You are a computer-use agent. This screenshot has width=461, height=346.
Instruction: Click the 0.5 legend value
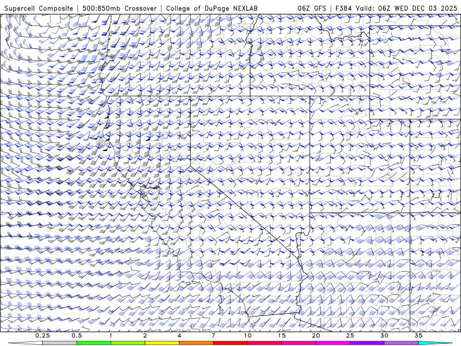77,336
